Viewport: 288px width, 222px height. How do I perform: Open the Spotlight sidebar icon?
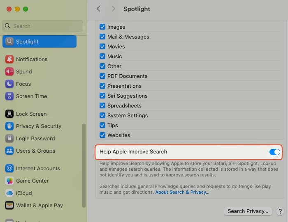[9, 41]
